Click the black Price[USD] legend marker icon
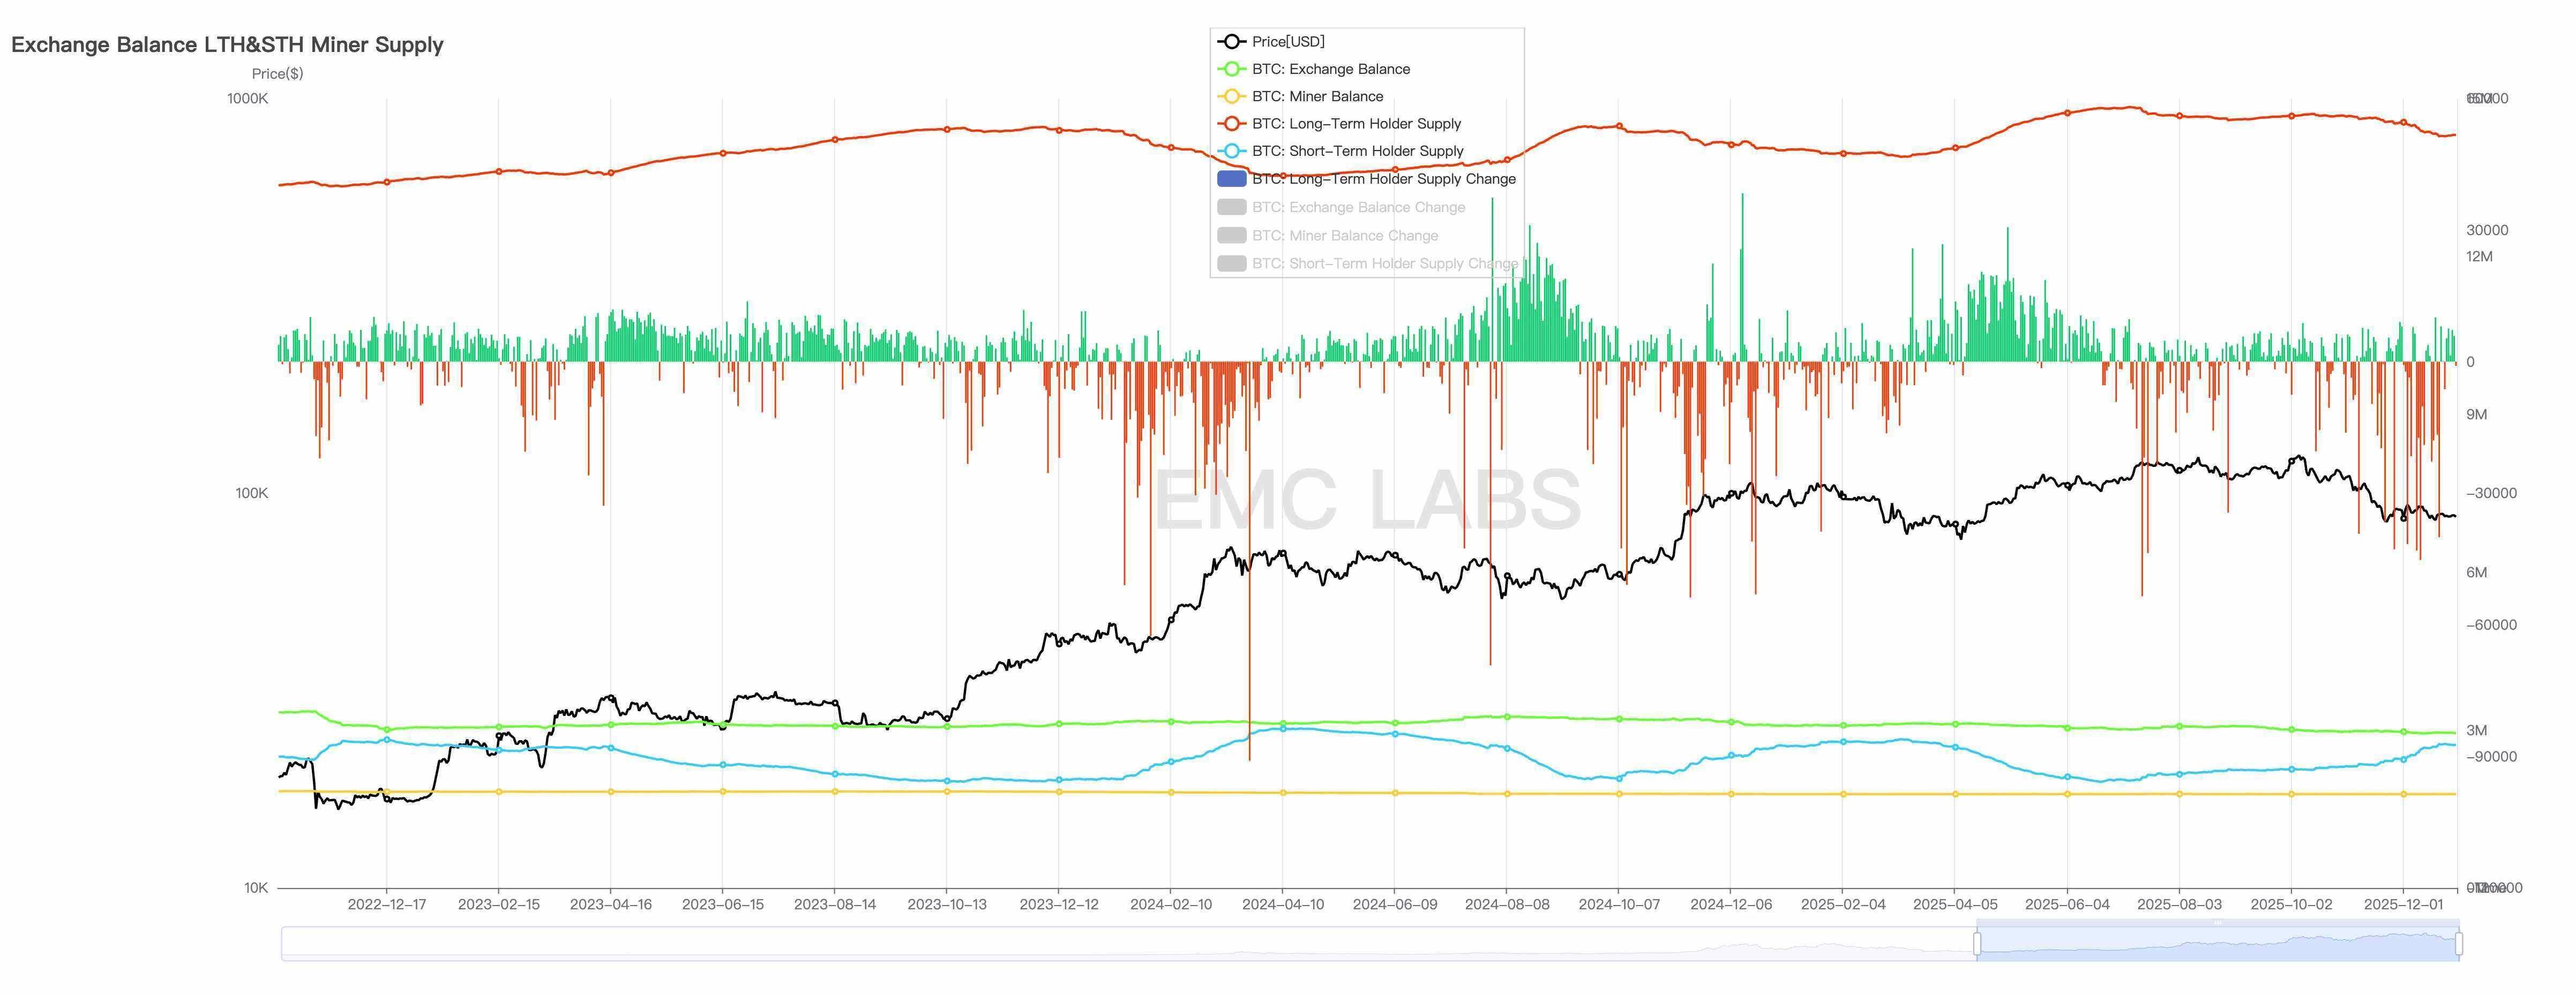This screenshot has height=995, width=2576. (x=1231, y=41)
